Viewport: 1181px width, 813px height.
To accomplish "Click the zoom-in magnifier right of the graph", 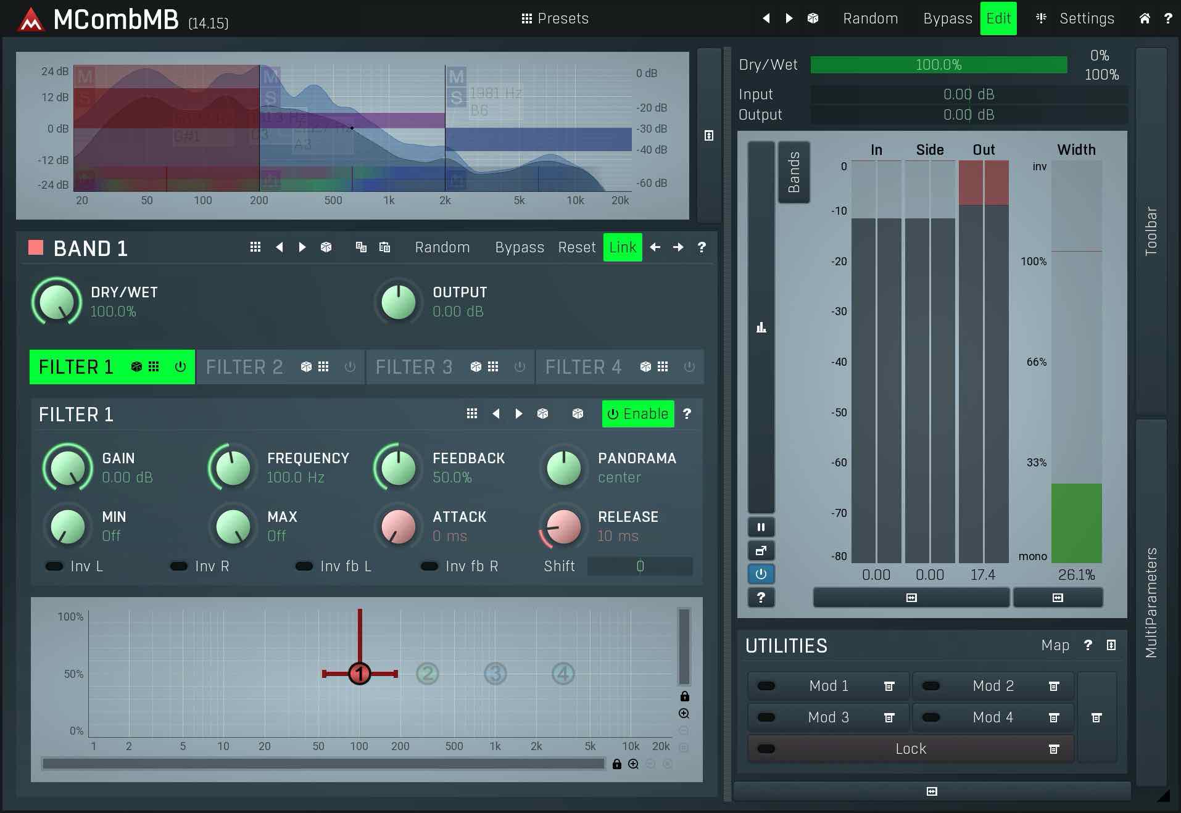I will pyautogui.click(x=684, y=714).
